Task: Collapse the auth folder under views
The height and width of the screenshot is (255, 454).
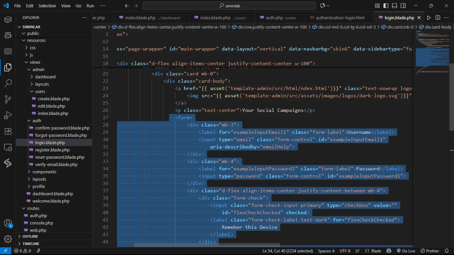Action: (x=37, y=121)
